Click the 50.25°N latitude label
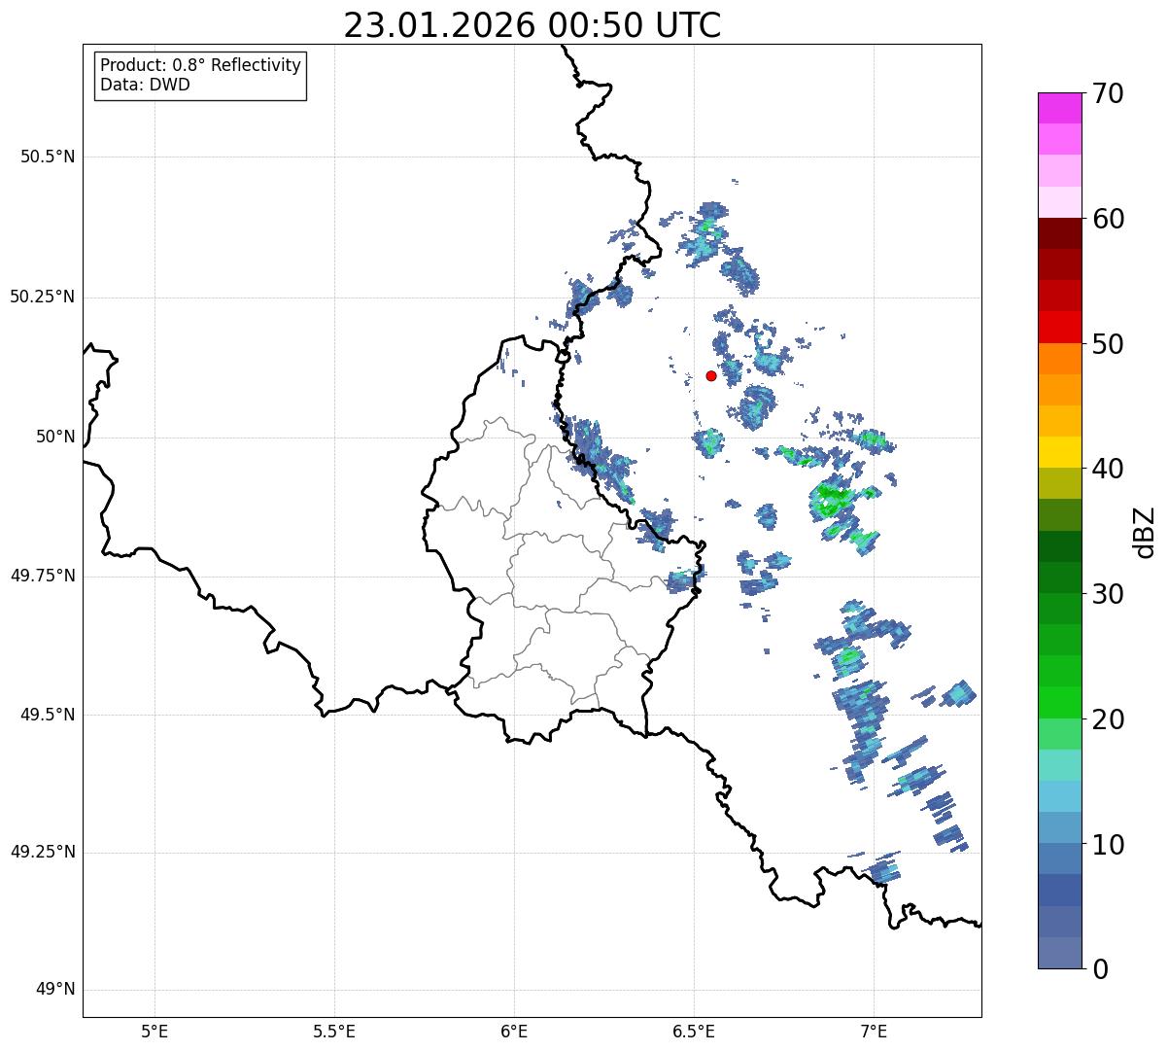Viewport: 1168px width, 1051px height. click(42, 297)
